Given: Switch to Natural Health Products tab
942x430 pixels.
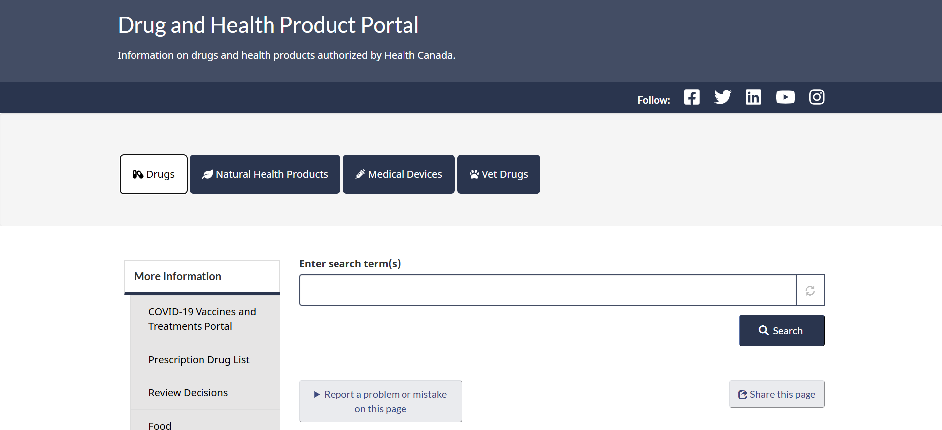Looking at the screenshot, I should pyautogui.click(x=265, y=174).
